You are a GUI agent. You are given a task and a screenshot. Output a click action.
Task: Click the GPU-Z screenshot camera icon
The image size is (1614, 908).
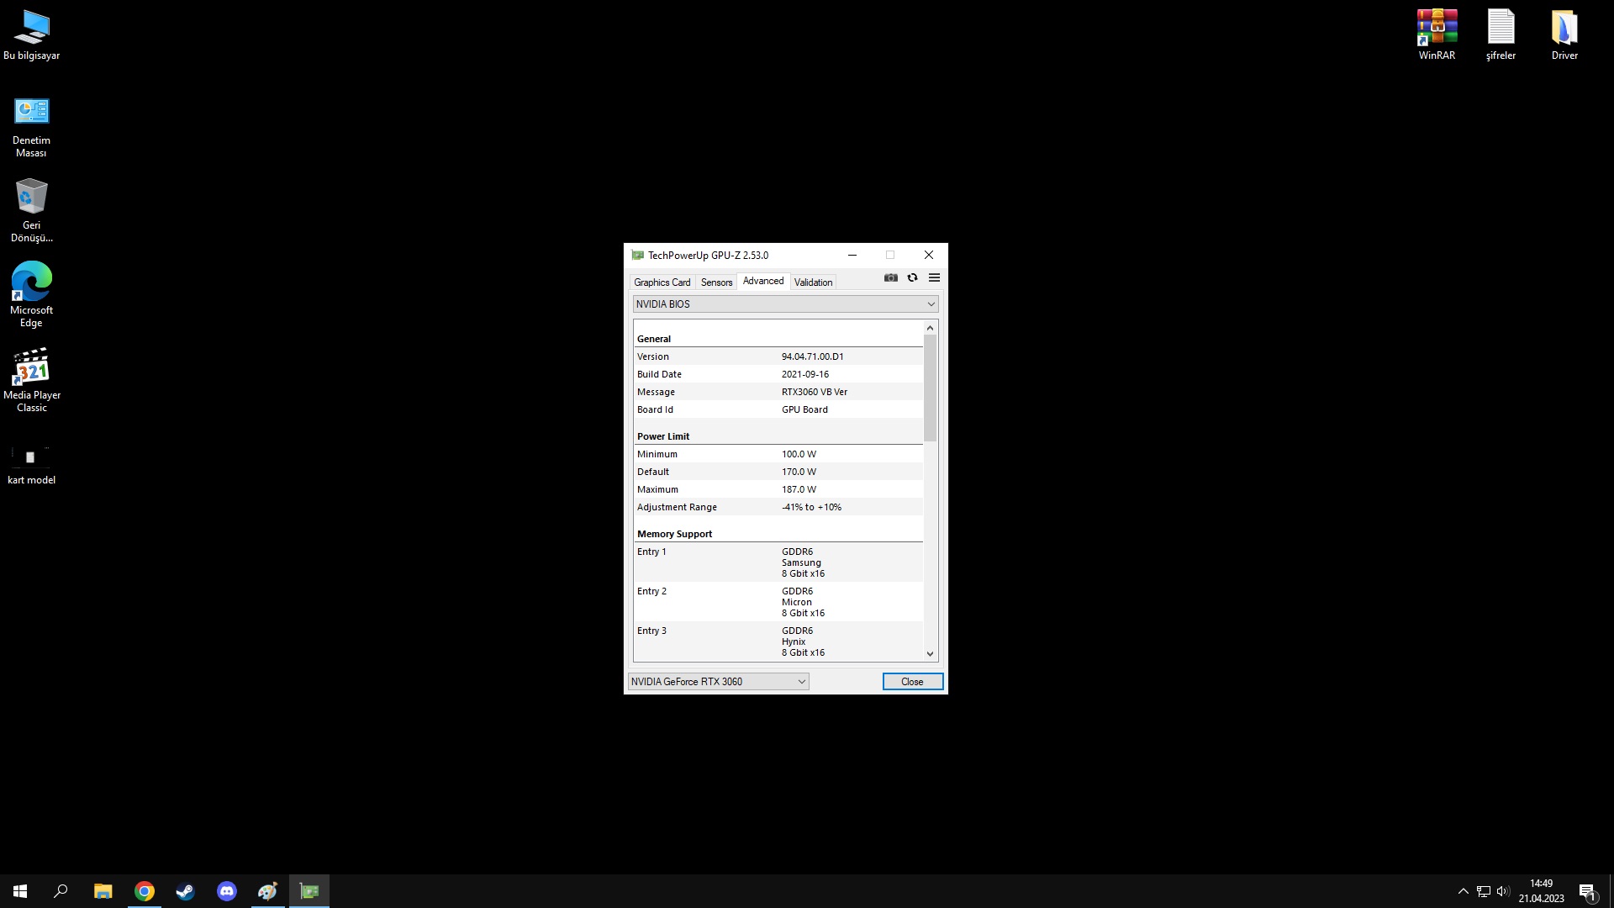(x=891, y=277)
